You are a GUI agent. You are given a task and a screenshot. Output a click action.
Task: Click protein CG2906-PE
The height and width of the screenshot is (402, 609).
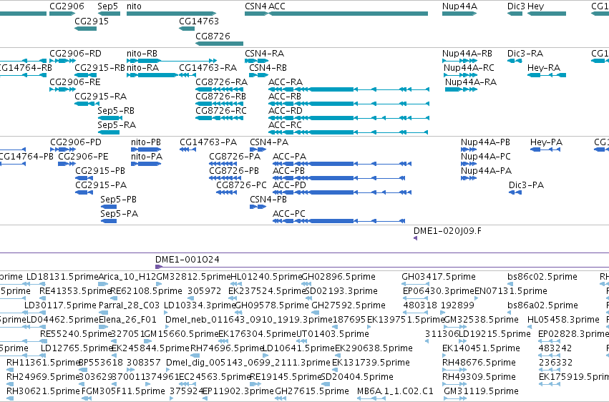83,157
